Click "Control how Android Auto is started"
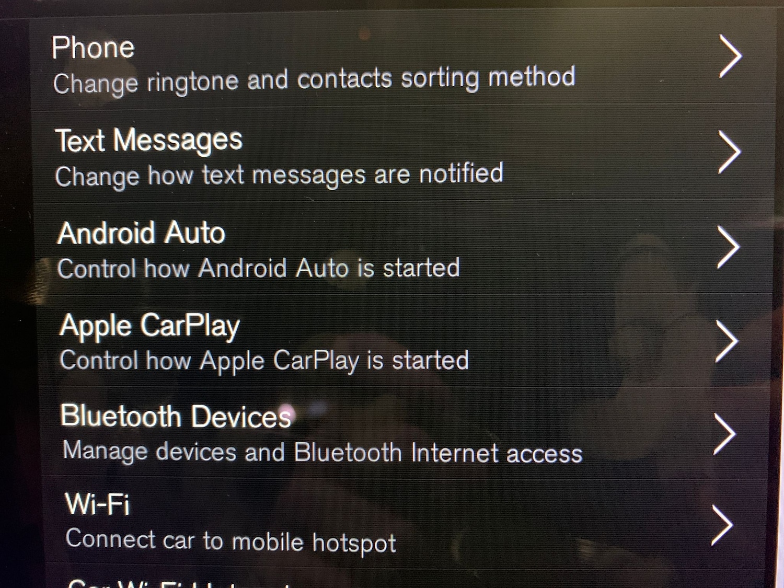784x588 pixels. tap(259, 268)
